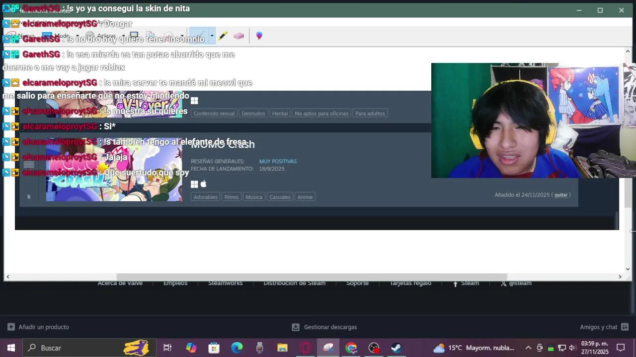Click the Anime tag on MOMO Crash

pyautogui.click(x=305, y=197)
